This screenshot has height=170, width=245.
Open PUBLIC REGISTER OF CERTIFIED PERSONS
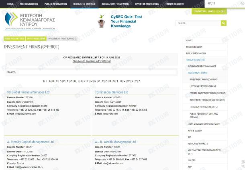pos(205,115)
